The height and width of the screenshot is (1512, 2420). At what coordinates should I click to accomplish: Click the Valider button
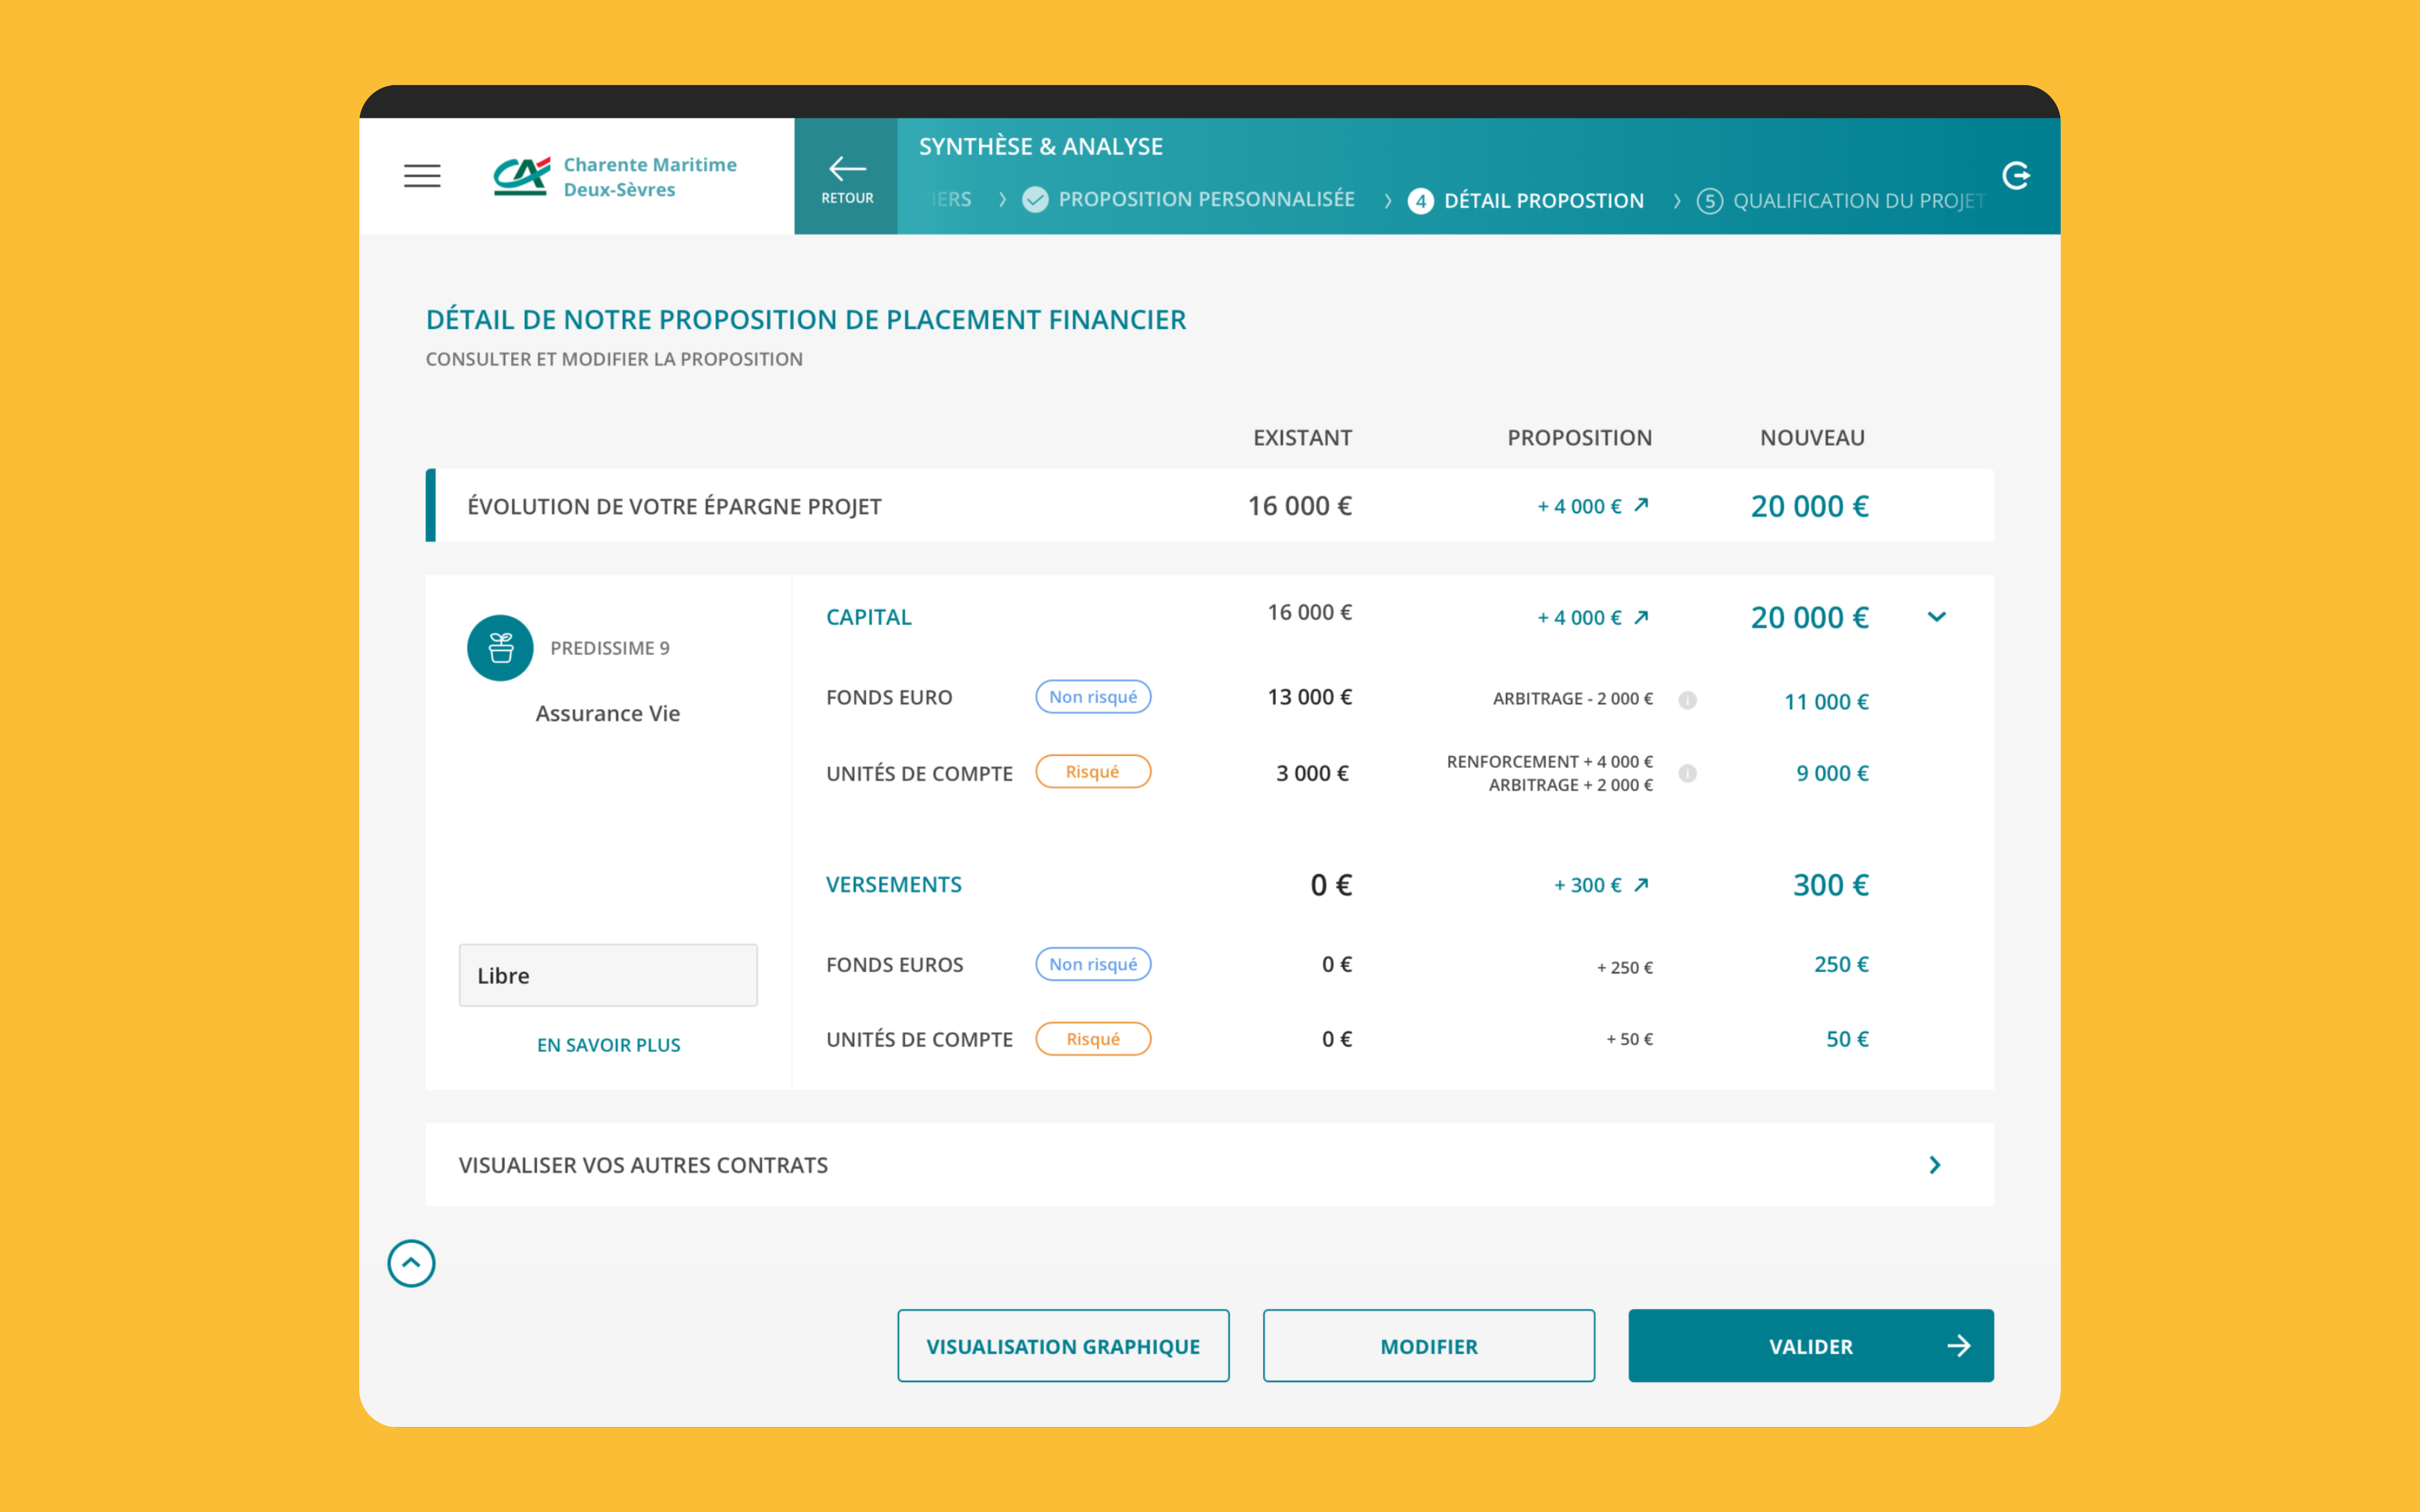[1810, 1345]
